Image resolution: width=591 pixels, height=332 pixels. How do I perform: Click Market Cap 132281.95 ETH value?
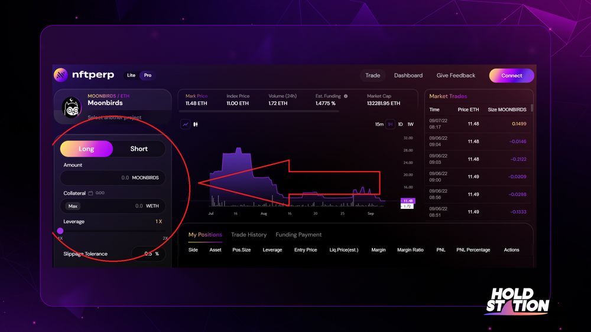pos(384,103)
